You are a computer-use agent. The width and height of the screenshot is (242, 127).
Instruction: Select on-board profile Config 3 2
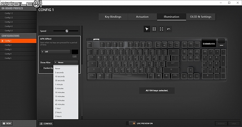tap(18, 22)
